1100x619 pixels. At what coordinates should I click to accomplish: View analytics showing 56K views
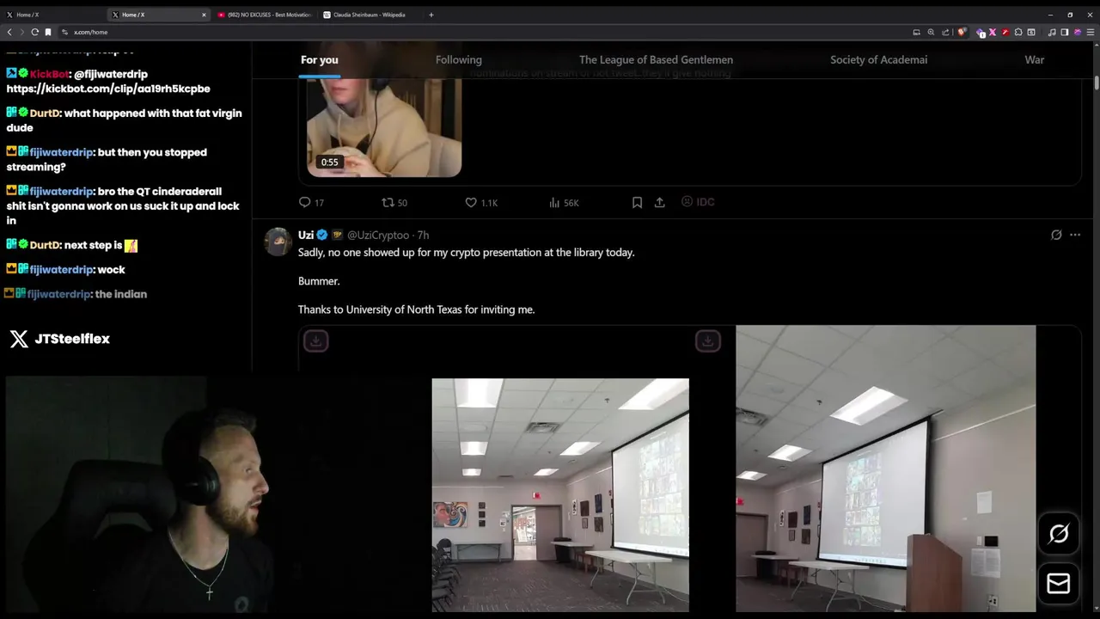[564, 202]
